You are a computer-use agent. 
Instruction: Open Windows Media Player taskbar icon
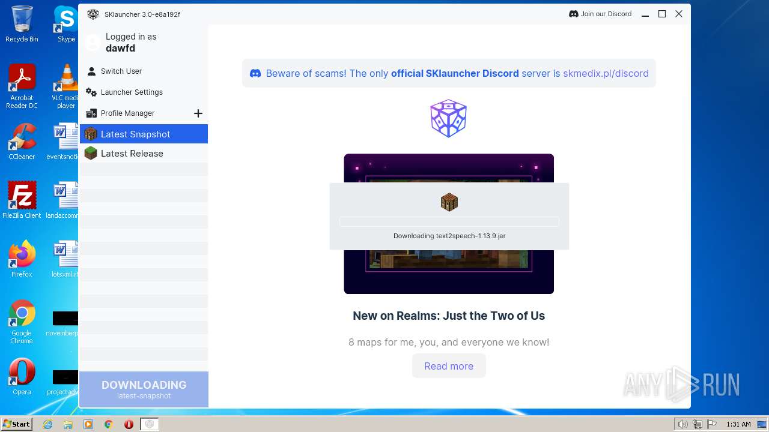click(88, 424)
